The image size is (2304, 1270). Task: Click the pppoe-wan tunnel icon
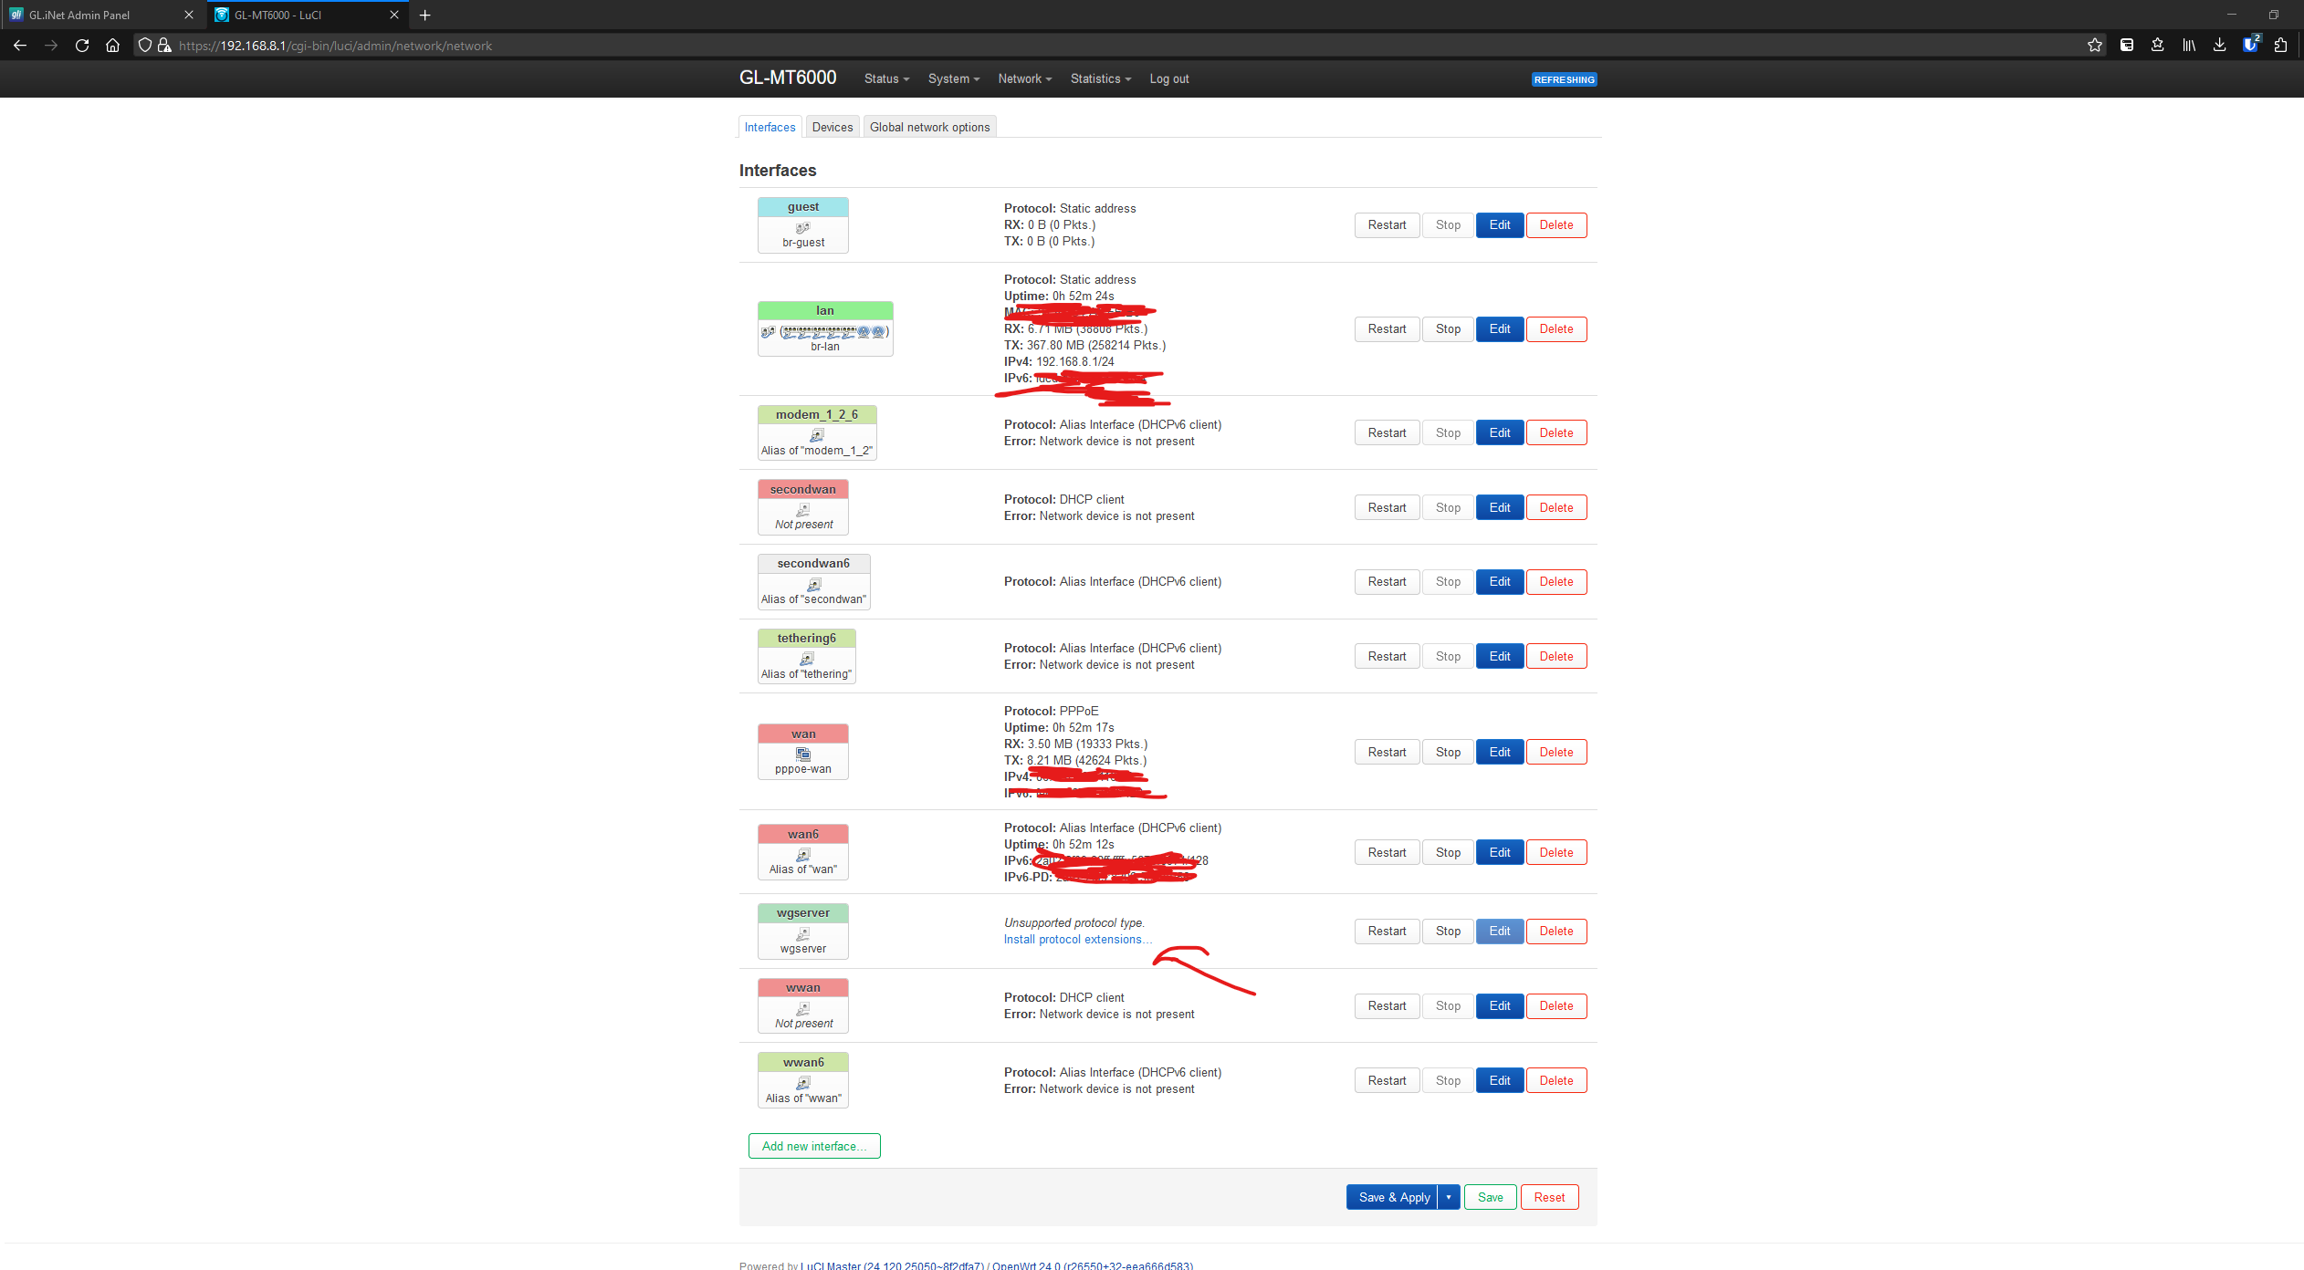click(803, 755)
